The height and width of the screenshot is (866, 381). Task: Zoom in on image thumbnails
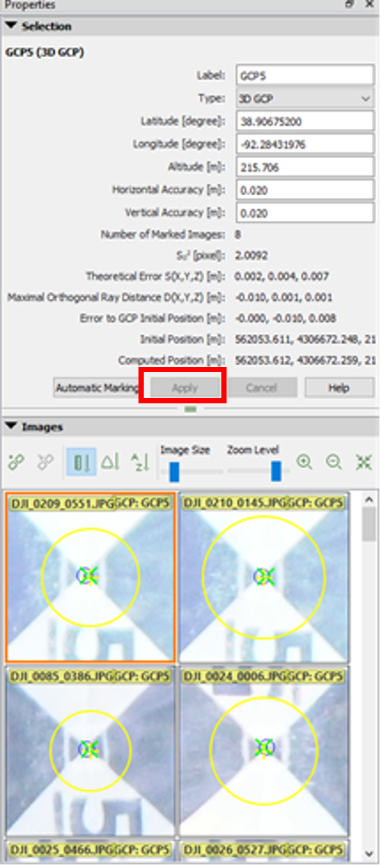(304, 462)
